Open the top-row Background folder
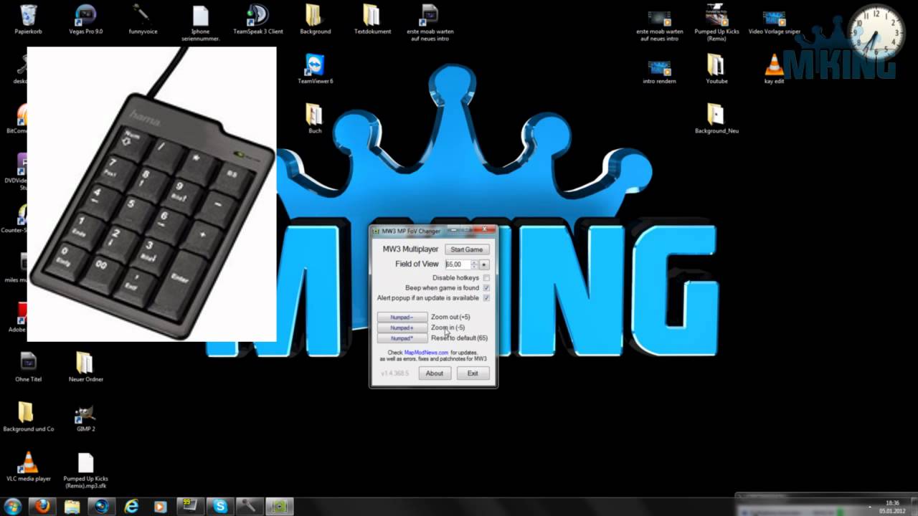Screen dimensions: 918x516 (x=315, y=19)
